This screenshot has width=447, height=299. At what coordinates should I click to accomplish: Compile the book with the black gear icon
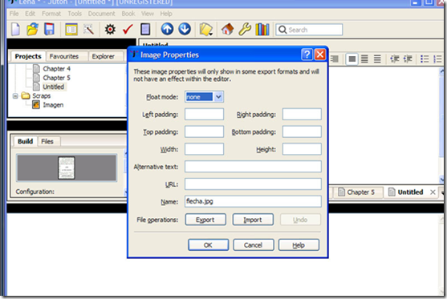tap(110, 30)
